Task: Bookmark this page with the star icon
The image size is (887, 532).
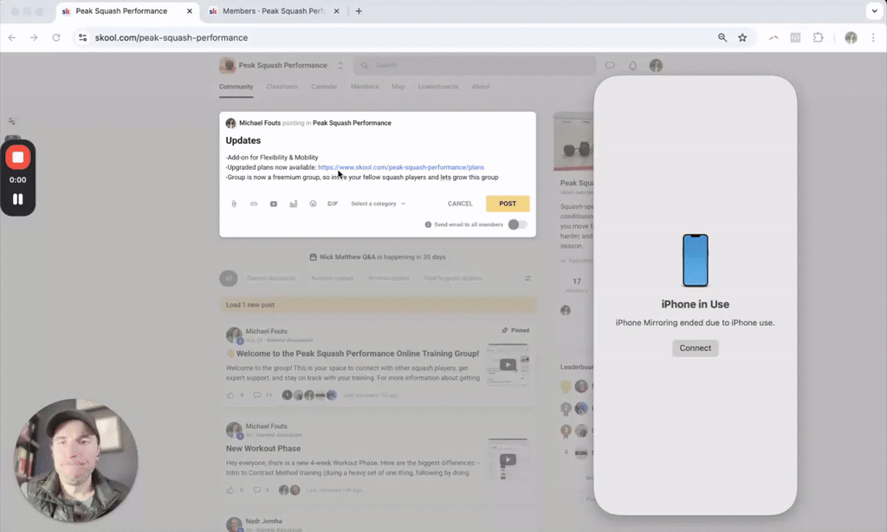Action: tap(742, 38)
